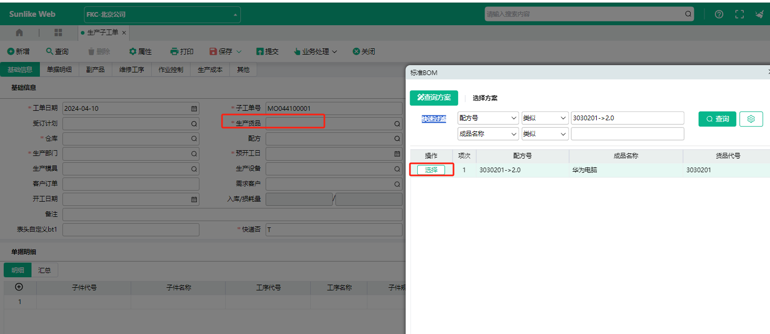Open the 类似 operator dropdown beside 成品名称
The width and height of the screenshot is (770, 334).
click(545, 134)
